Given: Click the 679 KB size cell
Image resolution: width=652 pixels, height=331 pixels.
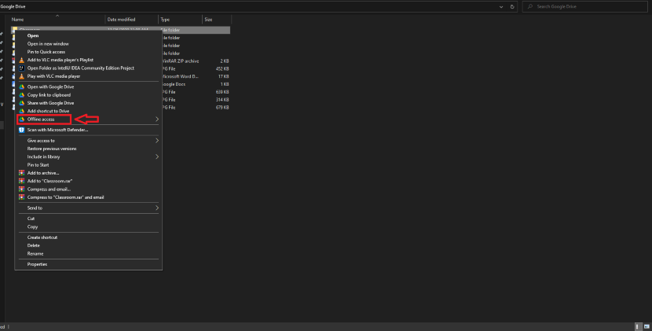Looking at the screenshot, I should 222,108.
